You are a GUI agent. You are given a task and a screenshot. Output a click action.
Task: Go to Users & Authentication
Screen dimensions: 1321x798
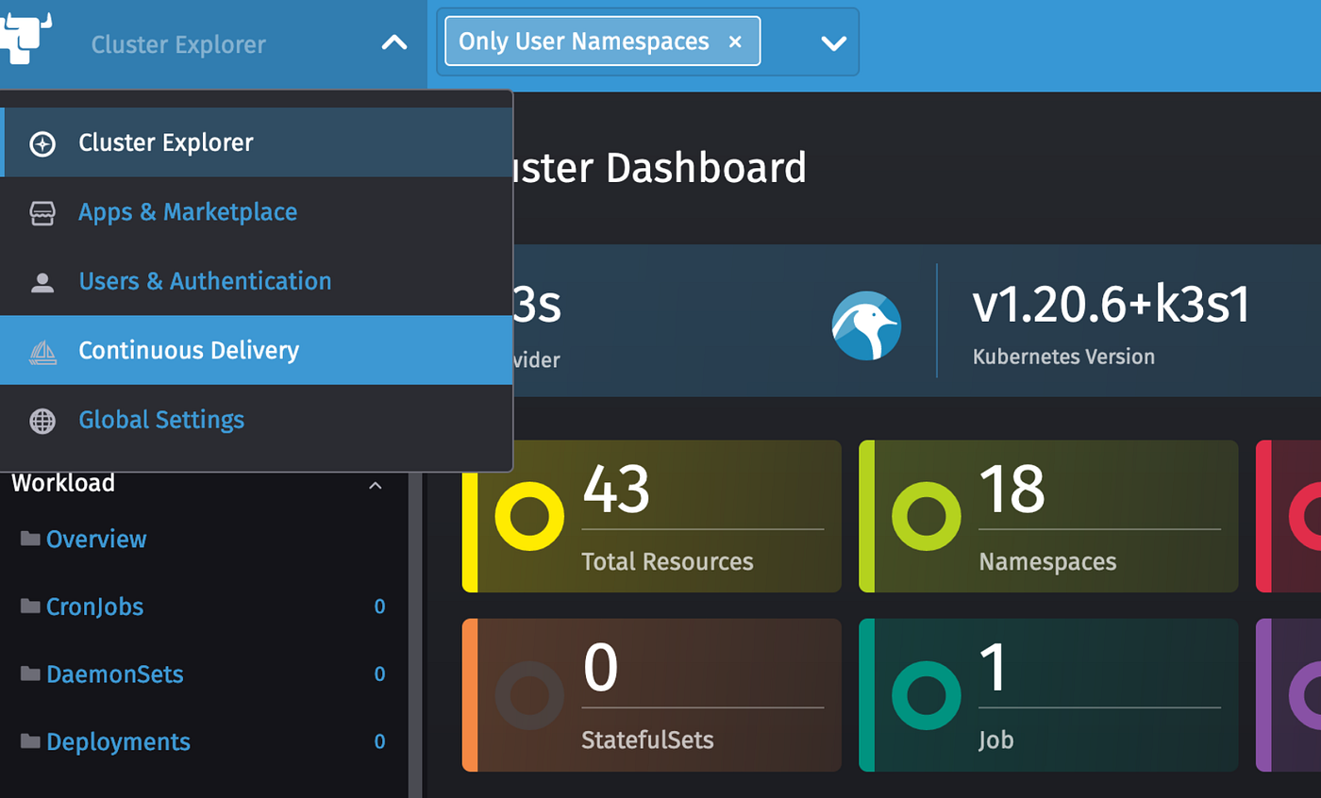coord(257,281)
